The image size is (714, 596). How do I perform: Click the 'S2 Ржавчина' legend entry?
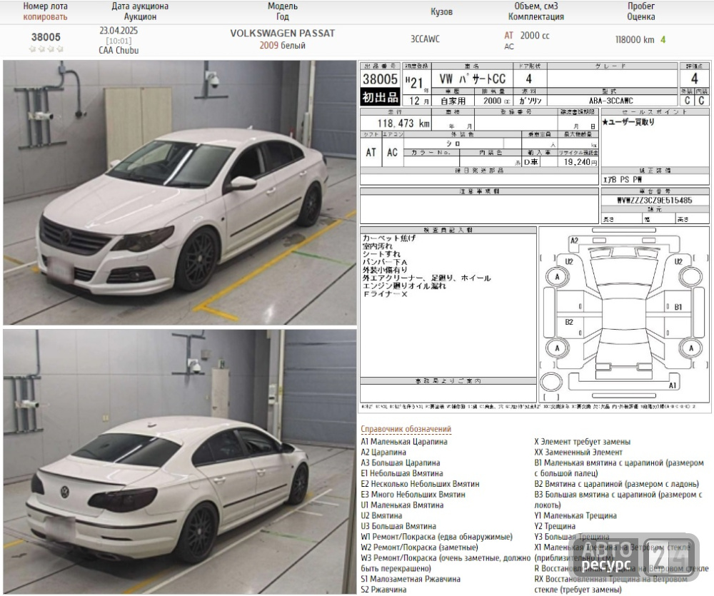click(383, 589)
